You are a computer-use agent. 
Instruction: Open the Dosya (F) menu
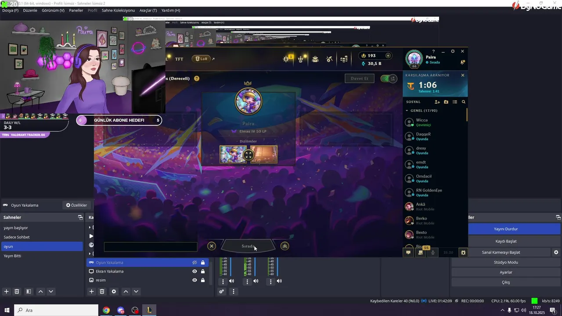10,10
